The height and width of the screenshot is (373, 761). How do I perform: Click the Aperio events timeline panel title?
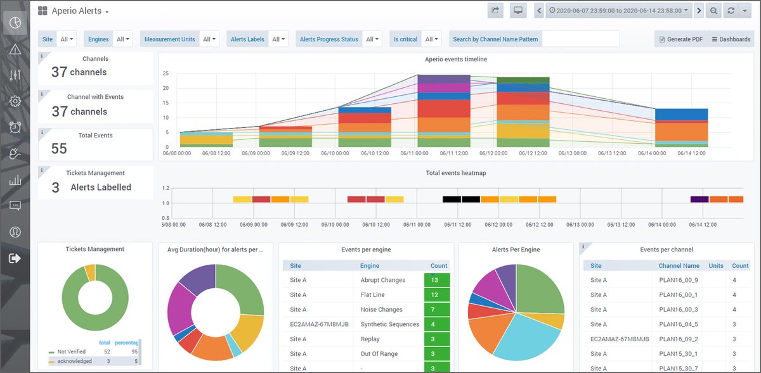coord(456,59)
